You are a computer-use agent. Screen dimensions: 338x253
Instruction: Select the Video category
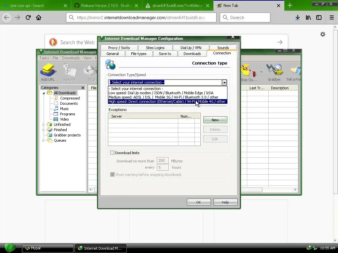coord(64,119)
